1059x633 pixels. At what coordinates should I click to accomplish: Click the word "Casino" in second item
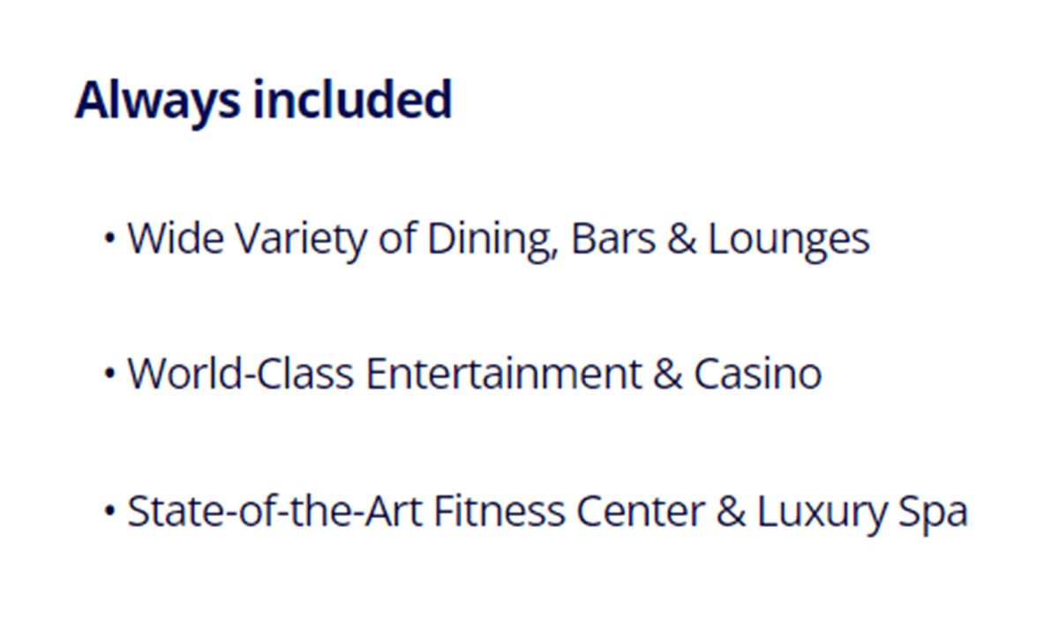click(757, 373)
